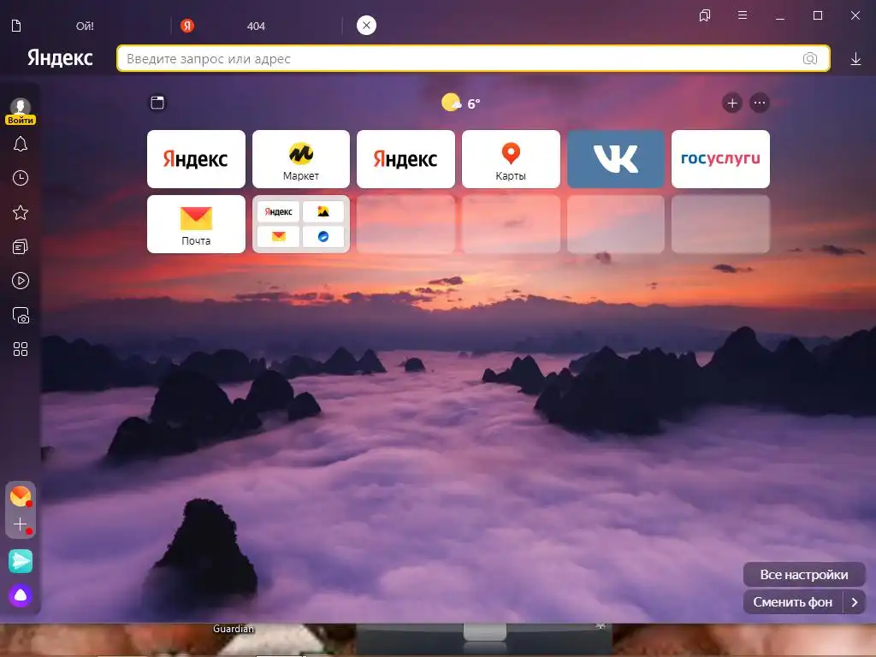Switch to the Ой! tab
This screenshot has height=657, width=876.
pyautogui.click(x=86, y=26)
